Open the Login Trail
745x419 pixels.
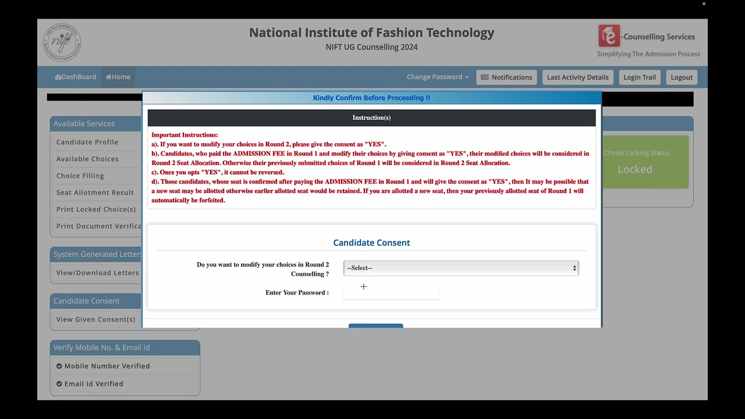640,77
